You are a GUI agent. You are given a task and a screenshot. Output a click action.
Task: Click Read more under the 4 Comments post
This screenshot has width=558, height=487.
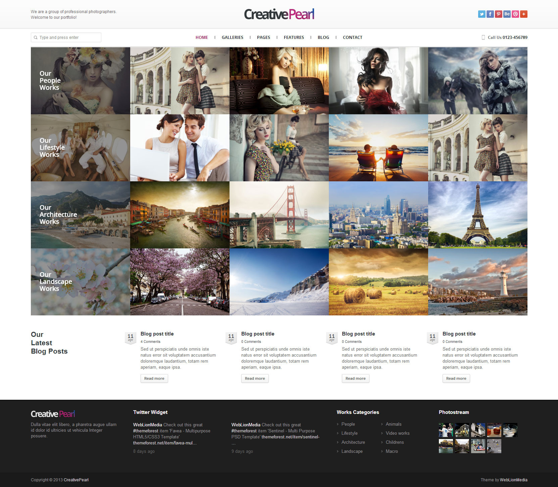[x=154, y=378]
